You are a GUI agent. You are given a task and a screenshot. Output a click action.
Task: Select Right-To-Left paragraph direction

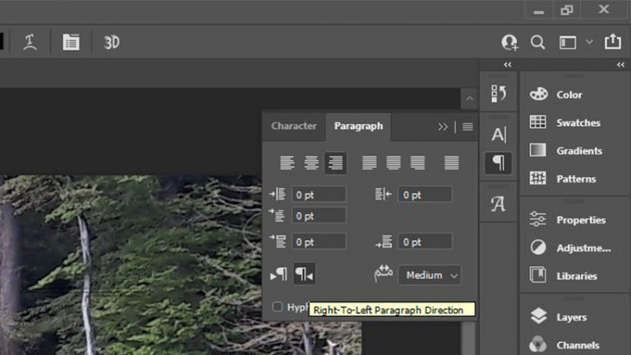pos(304,274)
